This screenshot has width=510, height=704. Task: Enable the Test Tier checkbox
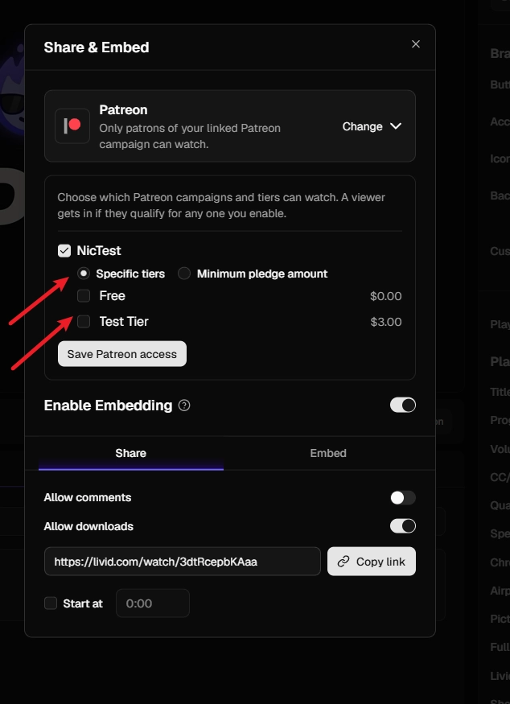[84, 322]
